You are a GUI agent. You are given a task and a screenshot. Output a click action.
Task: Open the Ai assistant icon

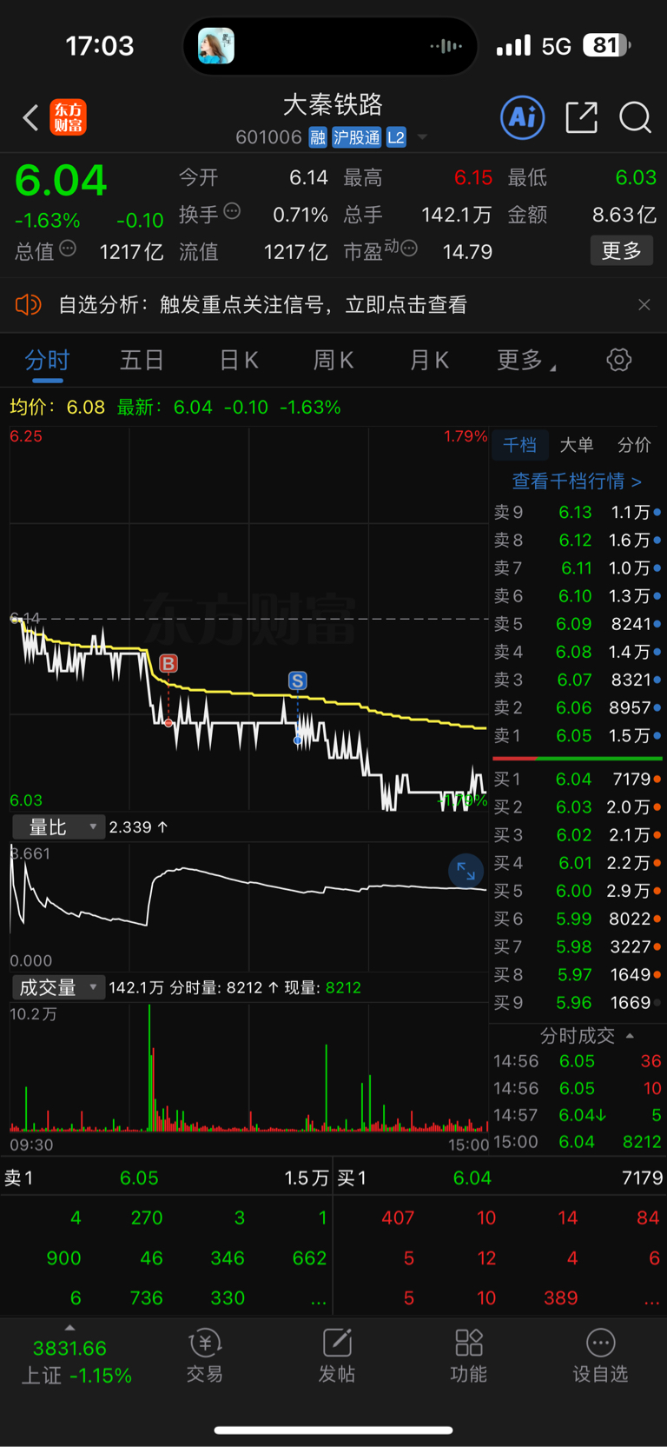[523, 117]
